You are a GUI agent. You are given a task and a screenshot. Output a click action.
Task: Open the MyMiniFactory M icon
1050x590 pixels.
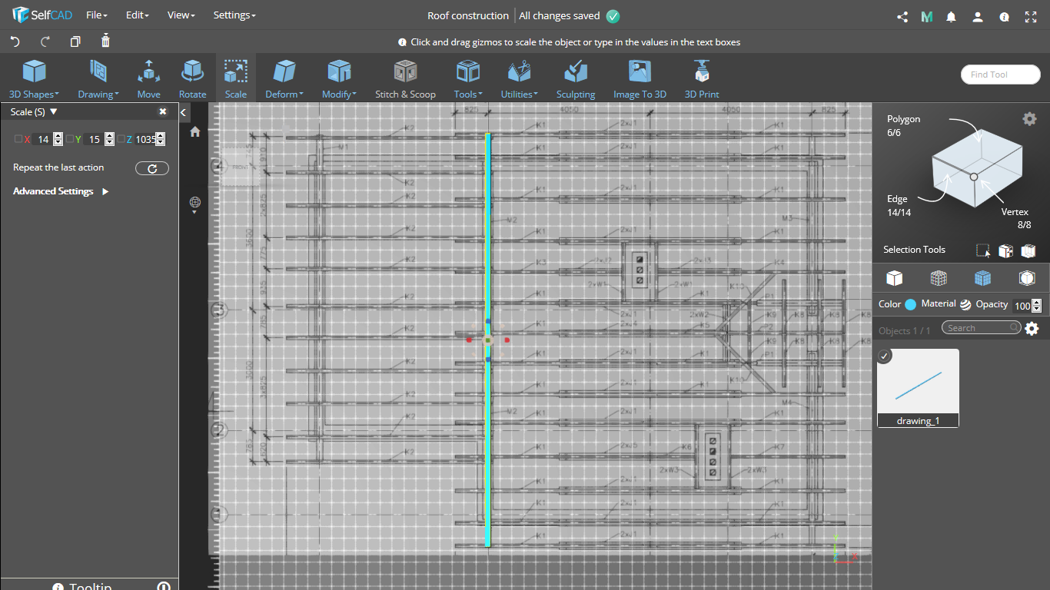click(927, 16)
